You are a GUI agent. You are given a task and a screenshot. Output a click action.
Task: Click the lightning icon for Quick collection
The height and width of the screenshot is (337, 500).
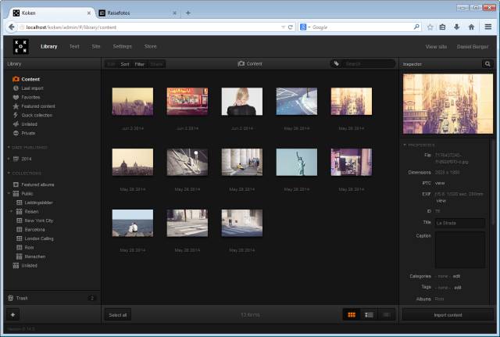point(16,115)
